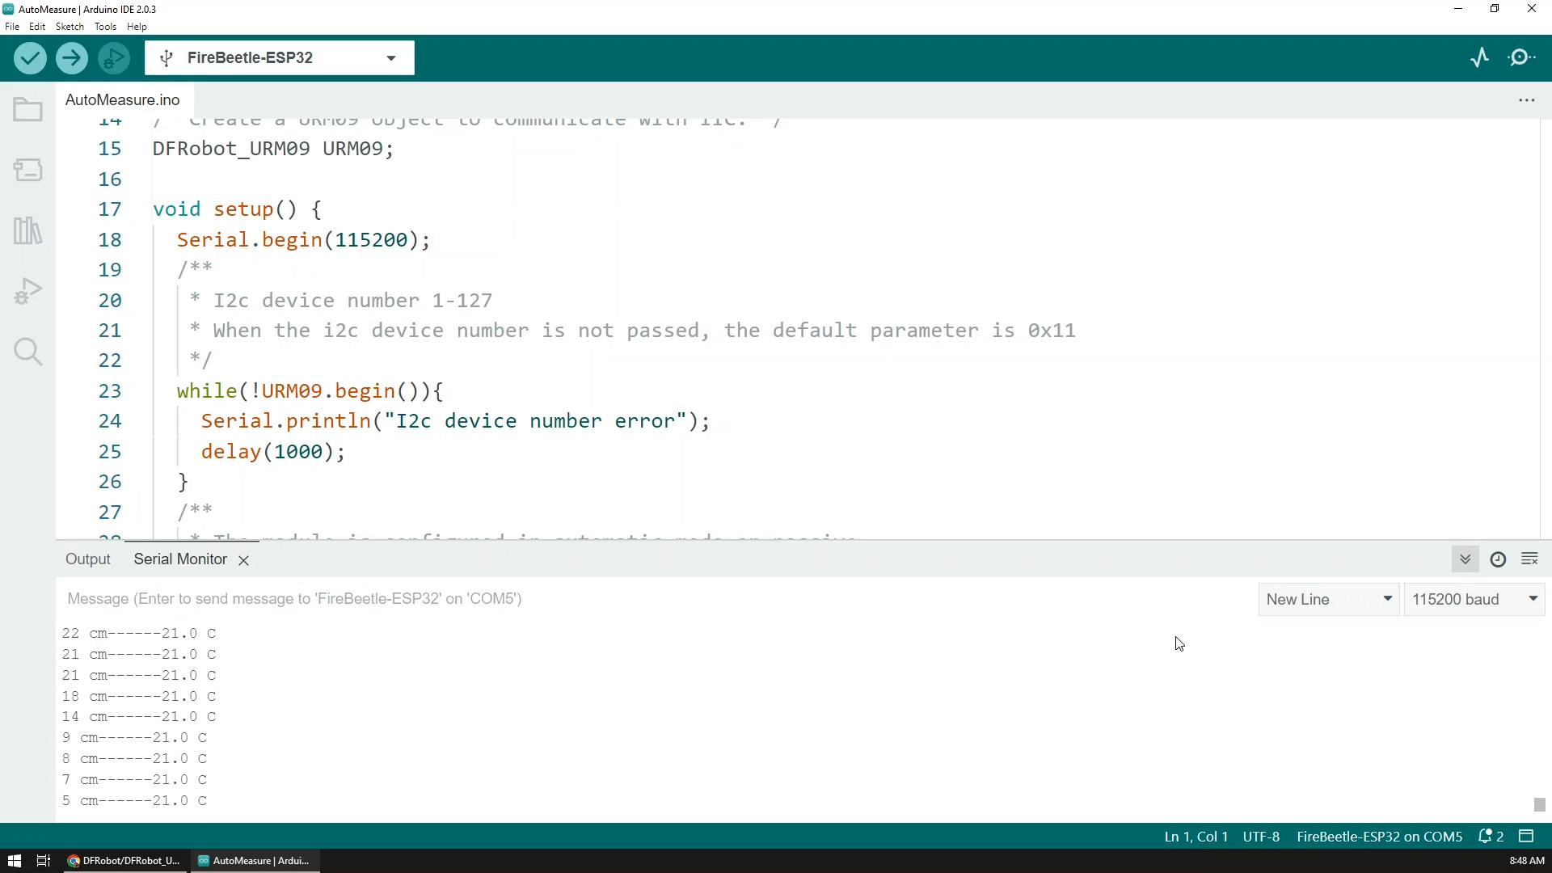Click the Verify (checkmark) button
The height and width of the screenshot is (873, 1552).
point(31,57)
